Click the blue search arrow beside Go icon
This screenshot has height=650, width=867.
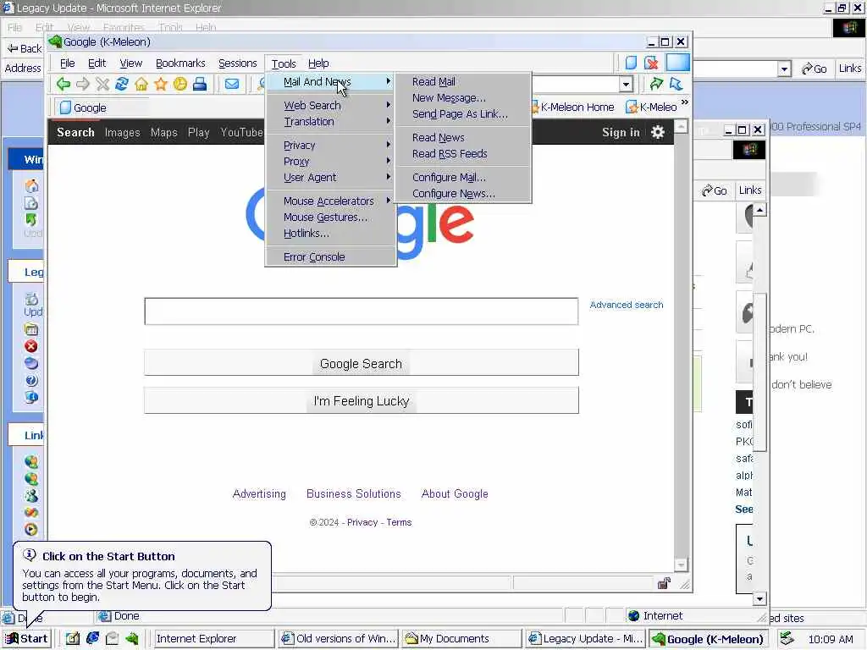tap(676, 84)
